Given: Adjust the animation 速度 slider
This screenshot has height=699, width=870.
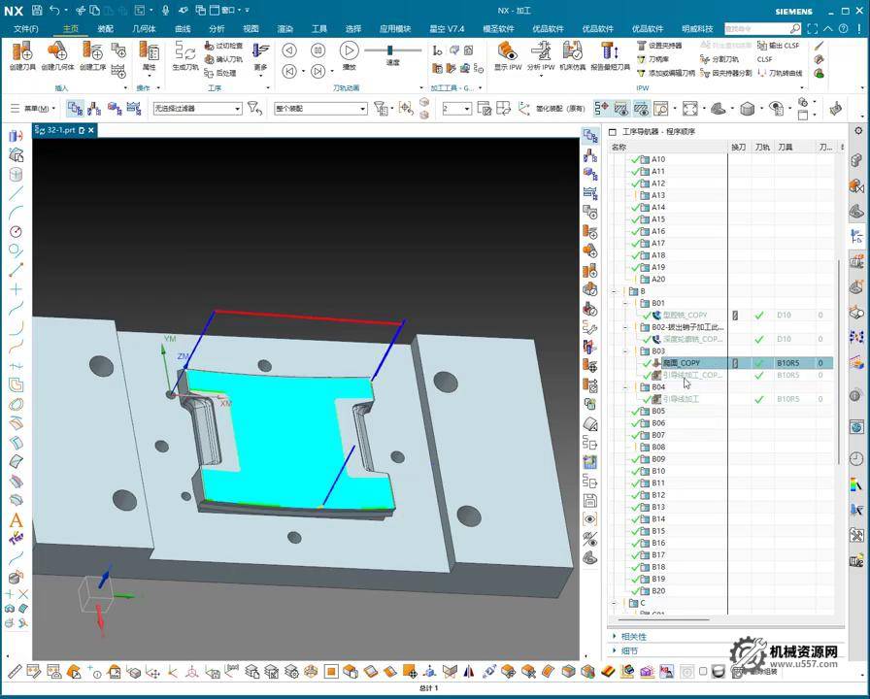Looking at the screenshot, I should pyautogui.click(x=390, y=50).
